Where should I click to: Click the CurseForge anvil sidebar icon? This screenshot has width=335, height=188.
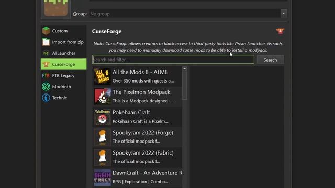click(46, 64)
